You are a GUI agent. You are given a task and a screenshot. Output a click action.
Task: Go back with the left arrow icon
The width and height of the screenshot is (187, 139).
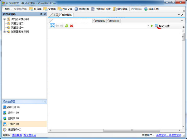pyautogui.click(x=57, y=26)
